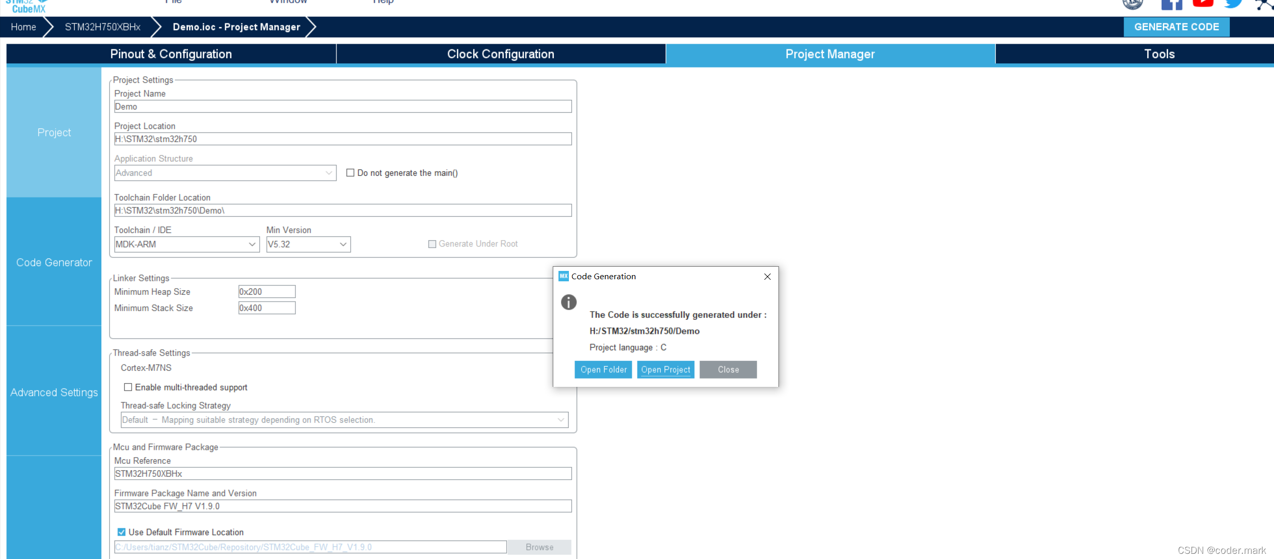Enable multi-threaded support checkbox
1274x559 pixels.
click(x=128, y=387)
